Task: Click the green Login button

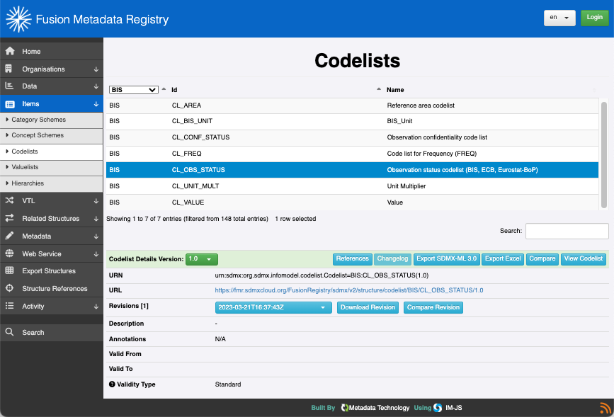Action: [x=594, y=18]
